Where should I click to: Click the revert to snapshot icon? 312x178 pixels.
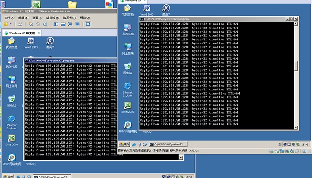(x=38, y=24)
